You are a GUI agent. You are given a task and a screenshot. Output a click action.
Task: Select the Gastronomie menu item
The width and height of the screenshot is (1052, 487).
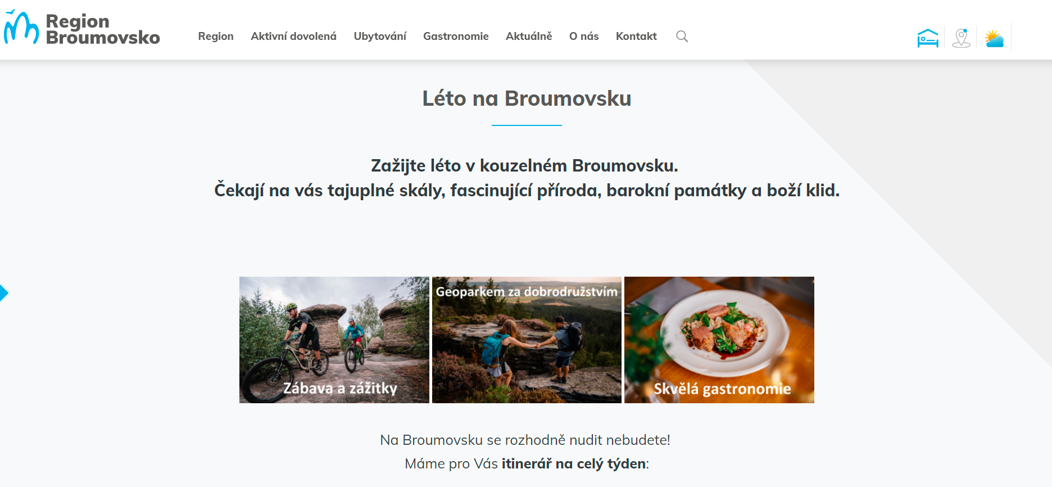456,37
